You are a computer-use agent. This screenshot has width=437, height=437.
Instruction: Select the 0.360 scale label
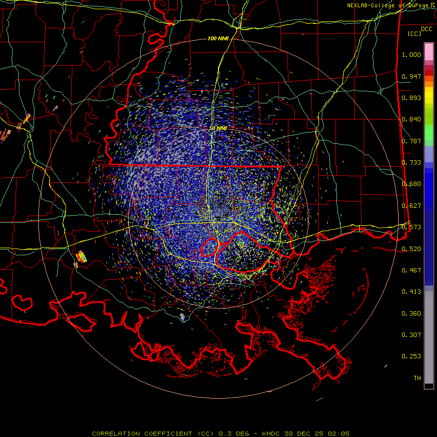pos(411,314)
